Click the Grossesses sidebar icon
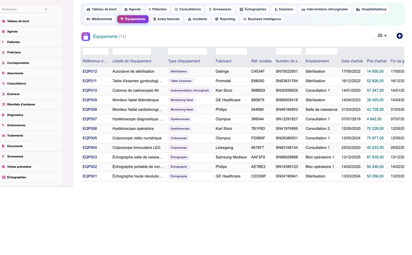 [3, 157]
